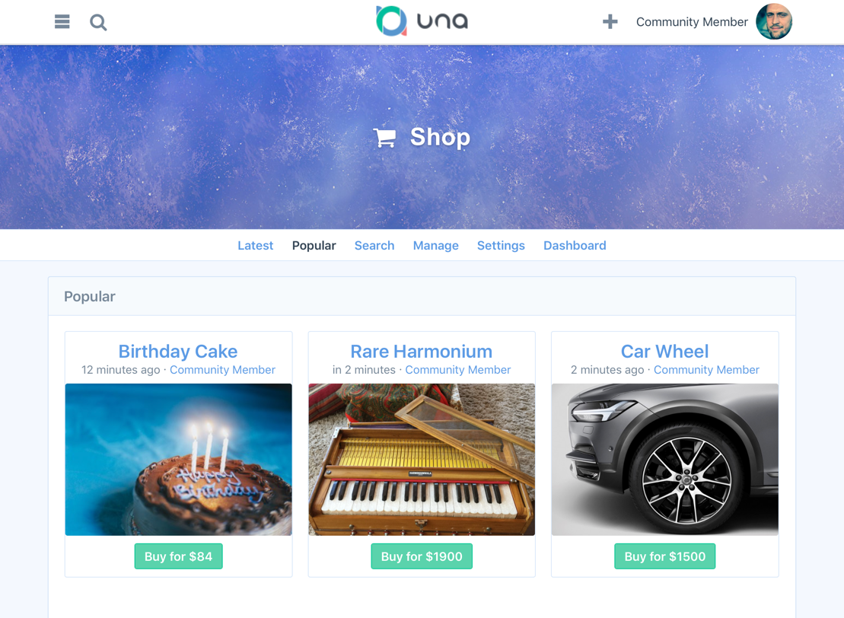
Task: Click the search magnifier icon
Action: [x=98, y=22]
